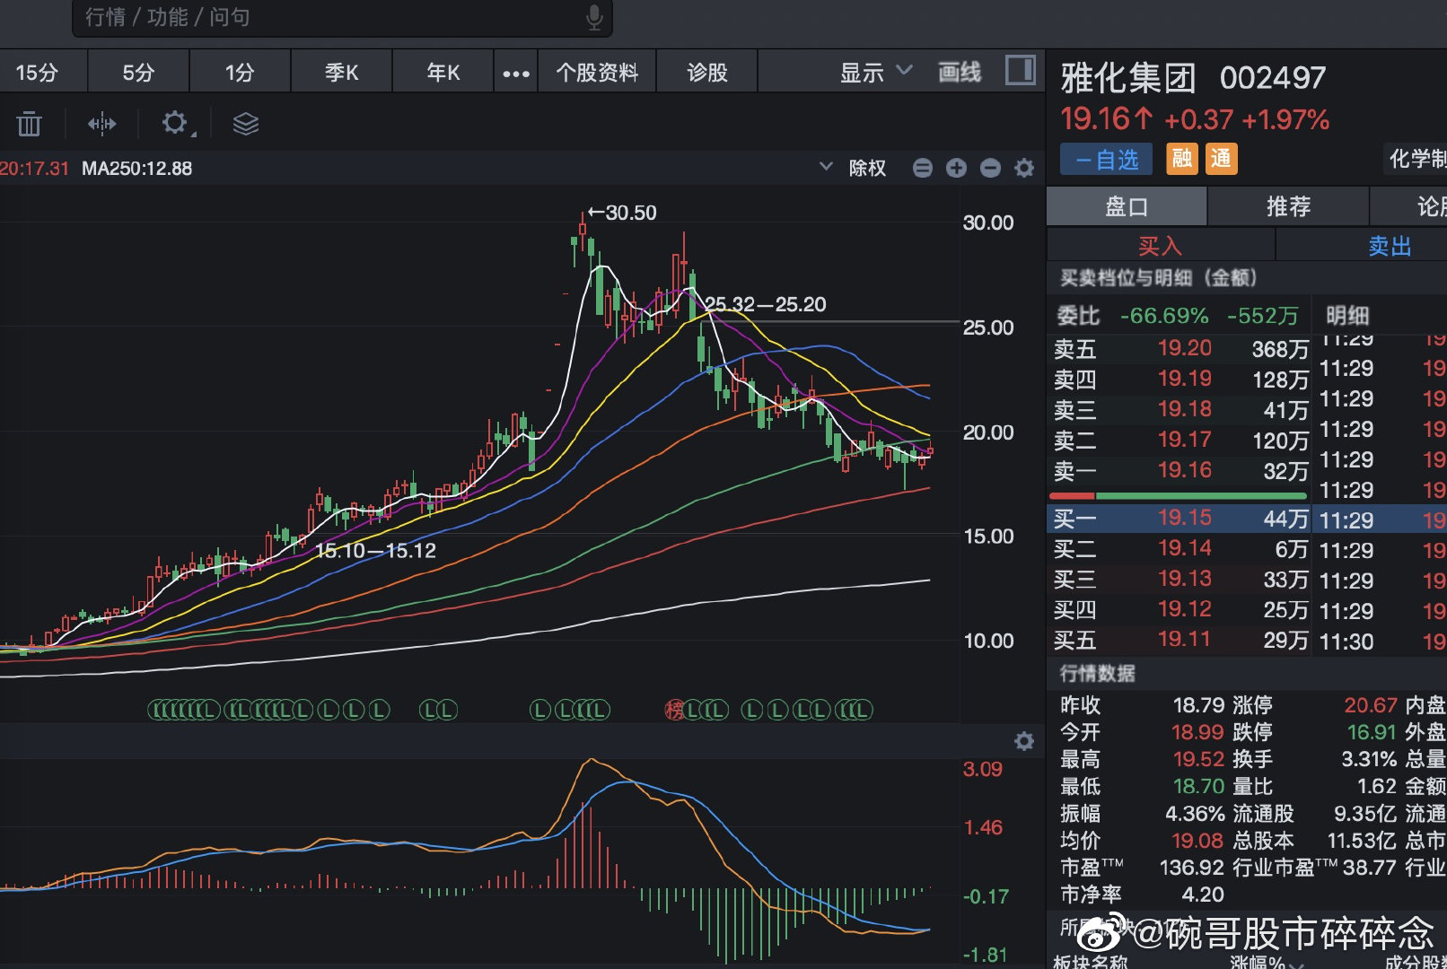Click the candle spacing adjust icon

point(101,123)
